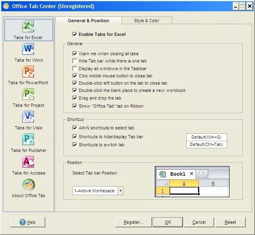Uncheck Warn me when closing all tabs
The height and width of the screenshot is (235, 255).
(75, 54)
